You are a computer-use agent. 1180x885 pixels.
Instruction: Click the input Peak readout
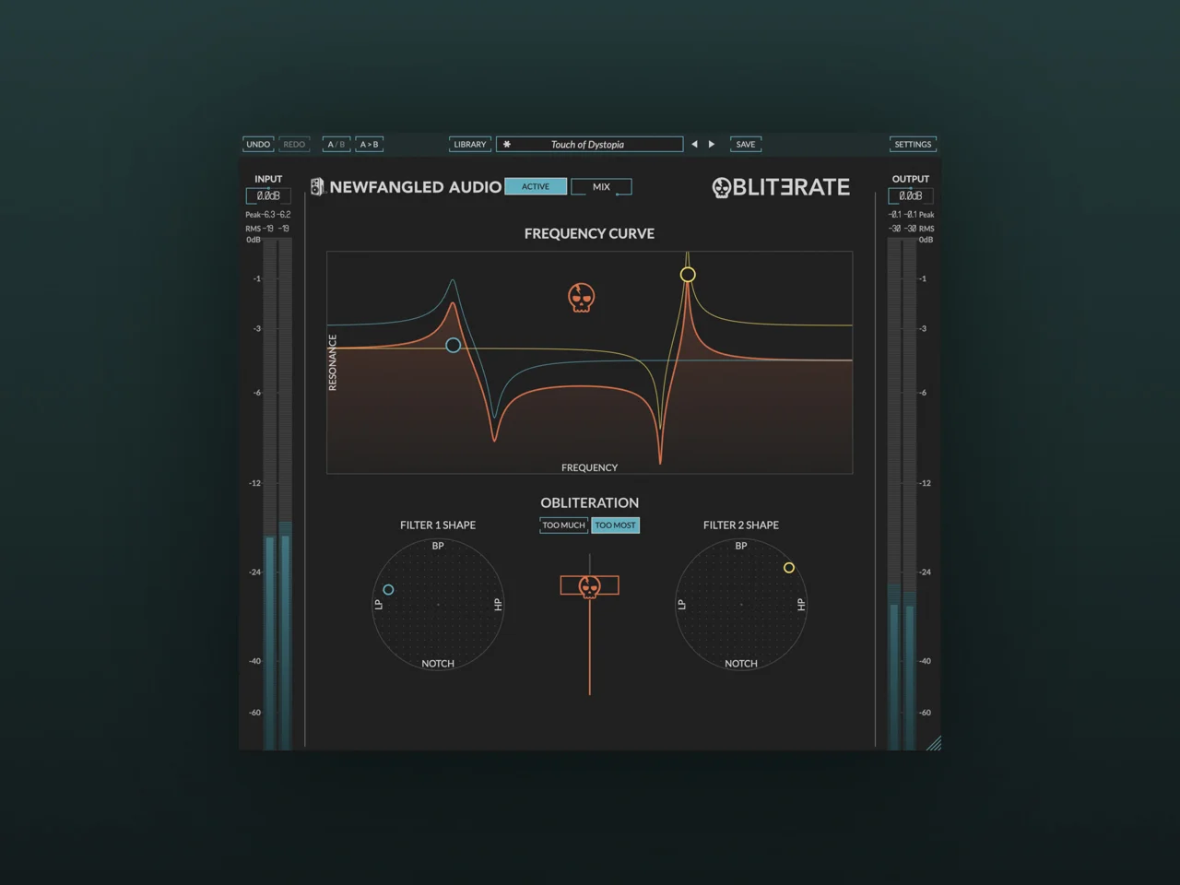pyautogui.click(x=268, y=215)
